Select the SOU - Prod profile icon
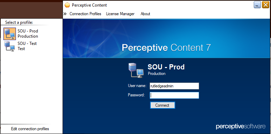Image resolution: width=271 pixels, height=134 pixels. click(10, 34)
